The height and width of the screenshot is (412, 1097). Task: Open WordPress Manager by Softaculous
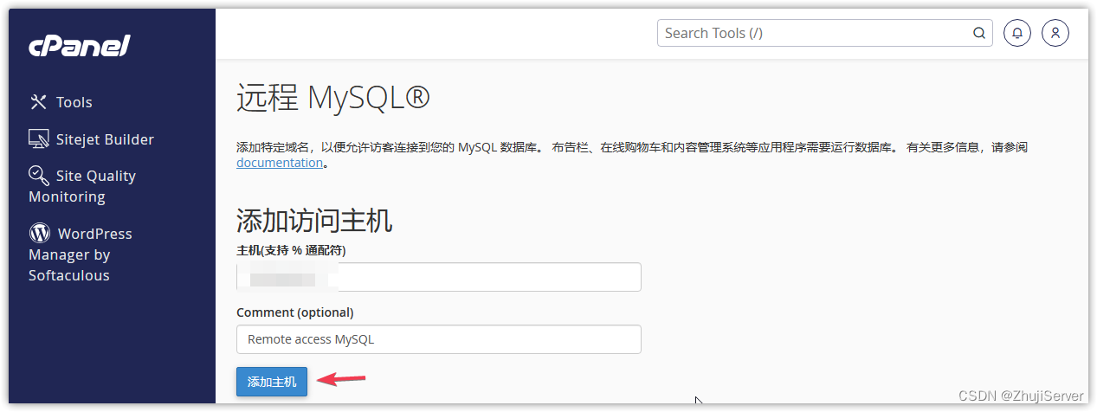click(81, 254)
